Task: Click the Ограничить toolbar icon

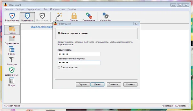Action: 89,16
